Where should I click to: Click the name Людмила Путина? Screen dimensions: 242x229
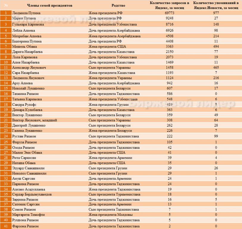(x=26, y=13)
